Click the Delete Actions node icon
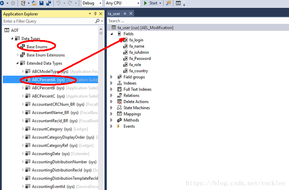 120,102
